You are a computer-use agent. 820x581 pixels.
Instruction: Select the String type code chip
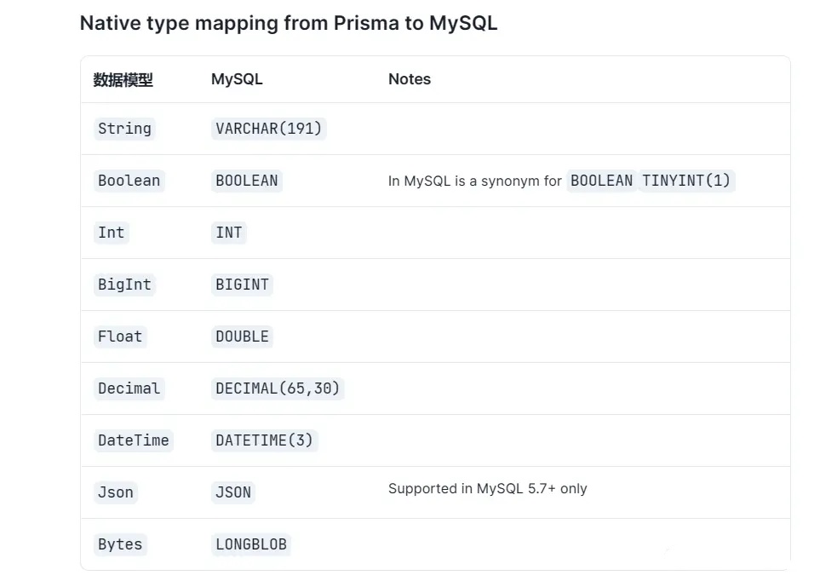124,129
